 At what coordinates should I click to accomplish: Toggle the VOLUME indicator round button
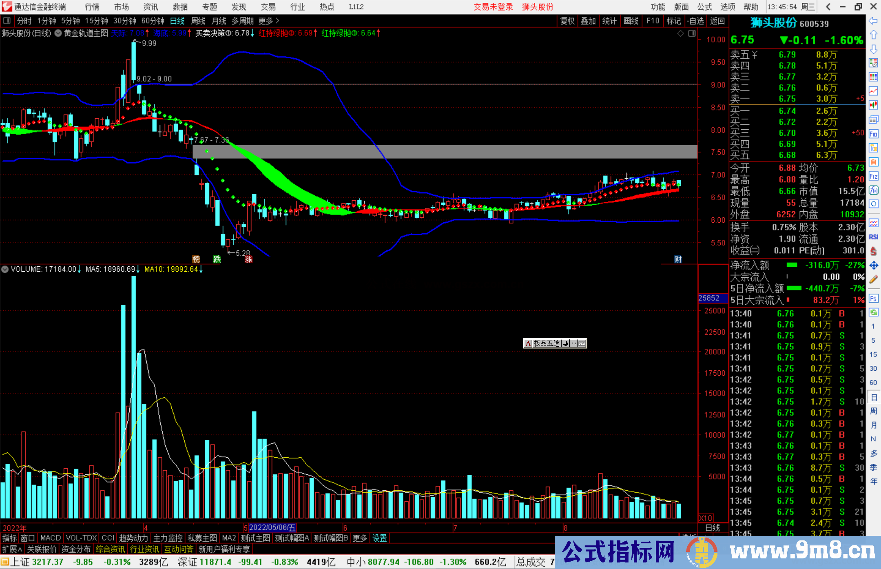[x=5, y=269]
